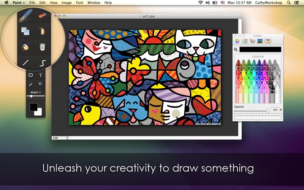
Task: Pick the Spray can tool
Action: 43,31
